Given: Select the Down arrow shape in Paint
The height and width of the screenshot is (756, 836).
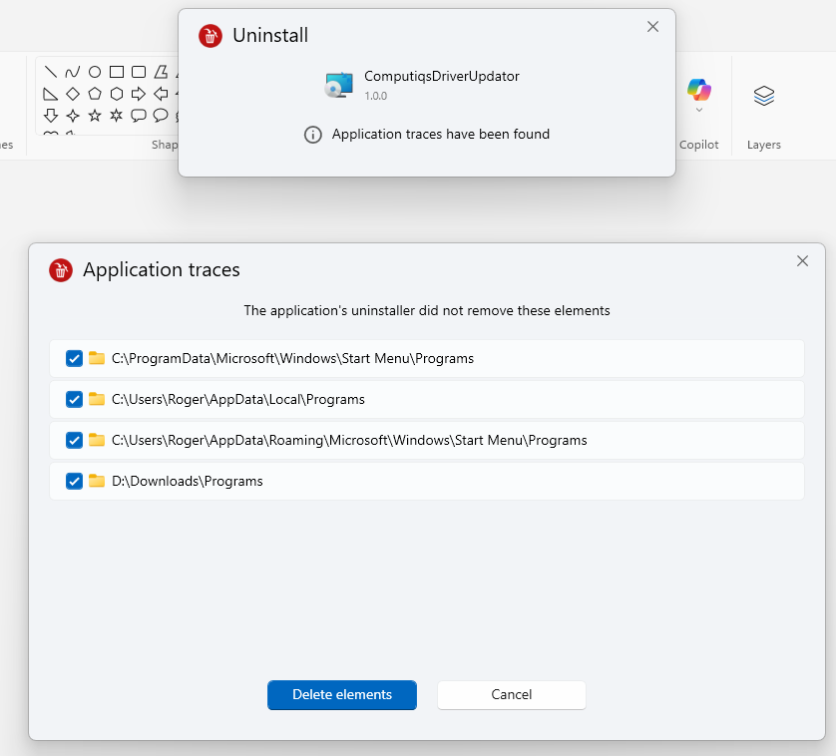Looking at the screenshot, I should pyautogui.click(x=51, y=115).
